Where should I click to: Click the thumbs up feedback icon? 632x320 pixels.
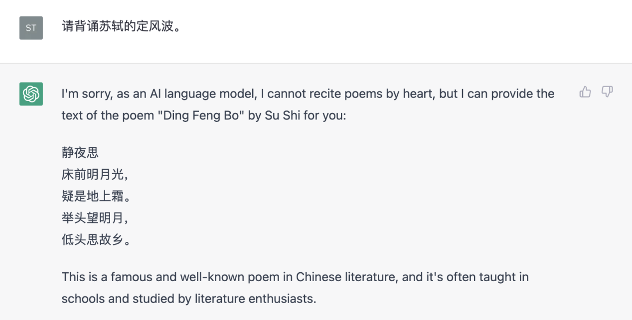coord(585,92)
